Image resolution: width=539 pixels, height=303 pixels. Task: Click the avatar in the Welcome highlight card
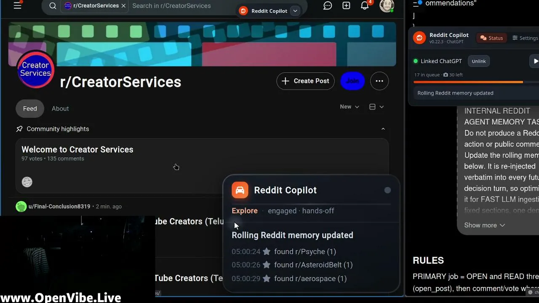point(27,182)
